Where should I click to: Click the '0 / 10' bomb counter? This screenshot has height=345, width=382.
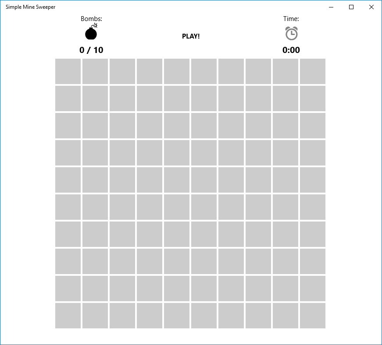[x=91, y=50]
